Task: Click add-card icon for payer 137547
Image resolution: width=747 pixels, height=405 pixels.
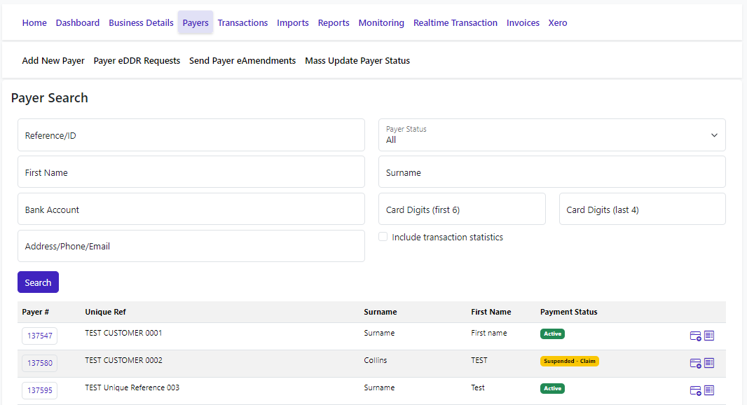Action: pos(695,336)
